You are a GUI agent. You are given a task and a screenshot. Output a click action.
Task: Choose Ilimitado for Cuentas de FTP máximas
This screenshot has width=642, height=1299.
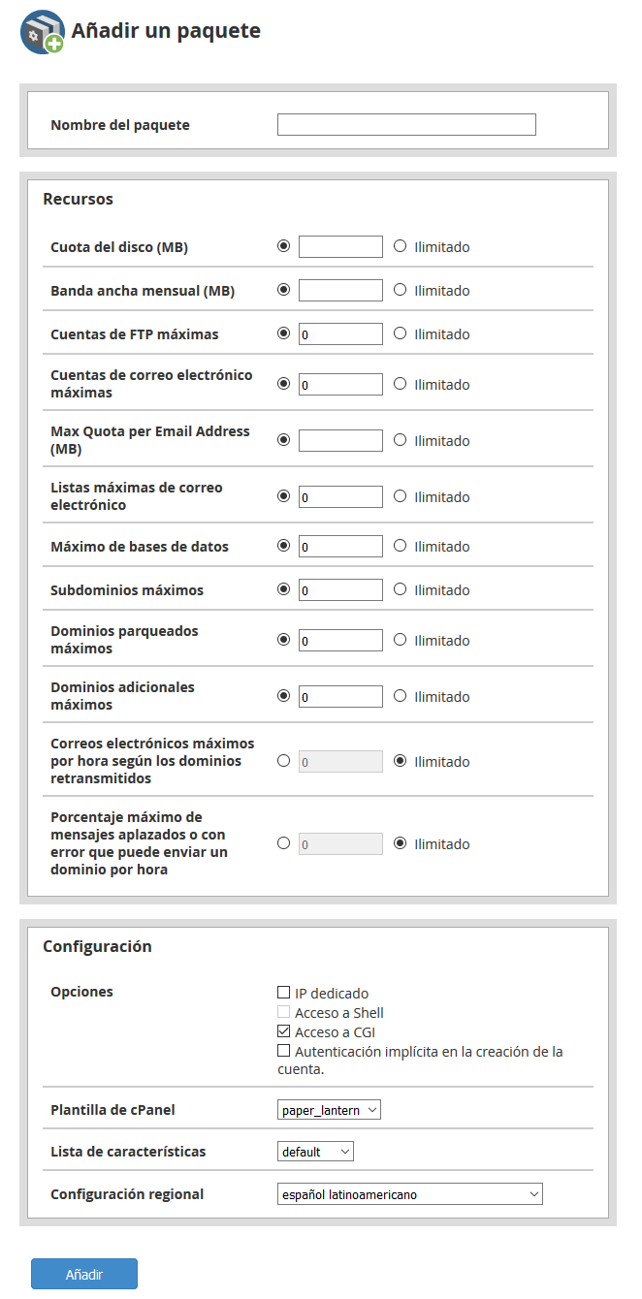click(401, 333)
